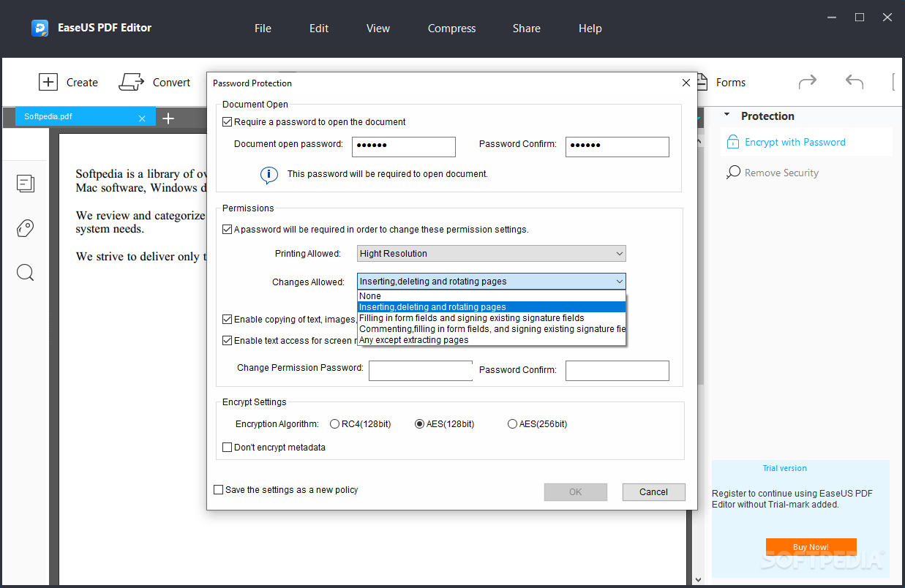Choose Commenting, filling in form fields option
Image resolution: width=905 pixels, height=588 pixels.
492,329
